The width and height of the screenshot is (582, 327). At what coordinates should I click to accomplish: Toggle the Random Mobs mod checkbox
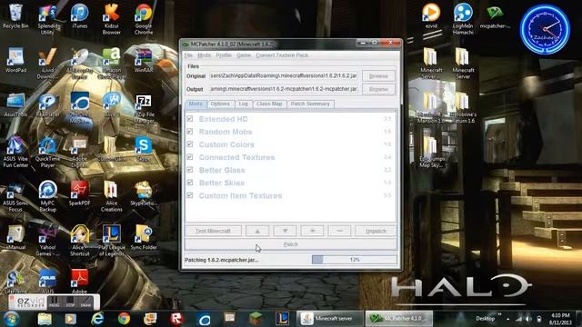(190, 132)
